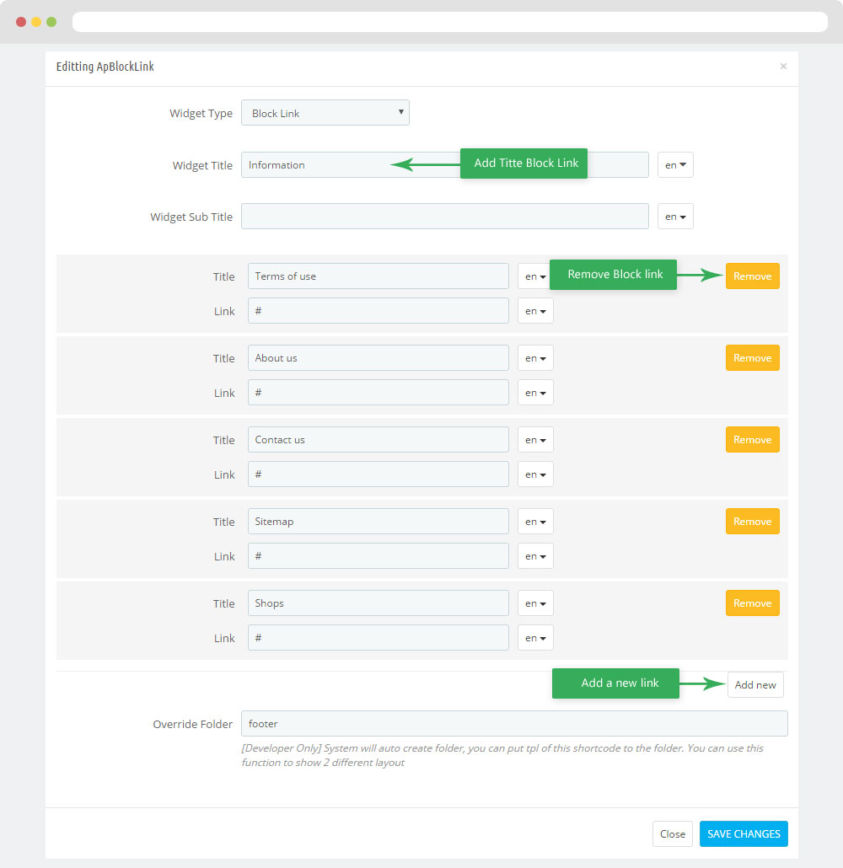Click the browser address bar
843x868 pixels.
[450, 22]
